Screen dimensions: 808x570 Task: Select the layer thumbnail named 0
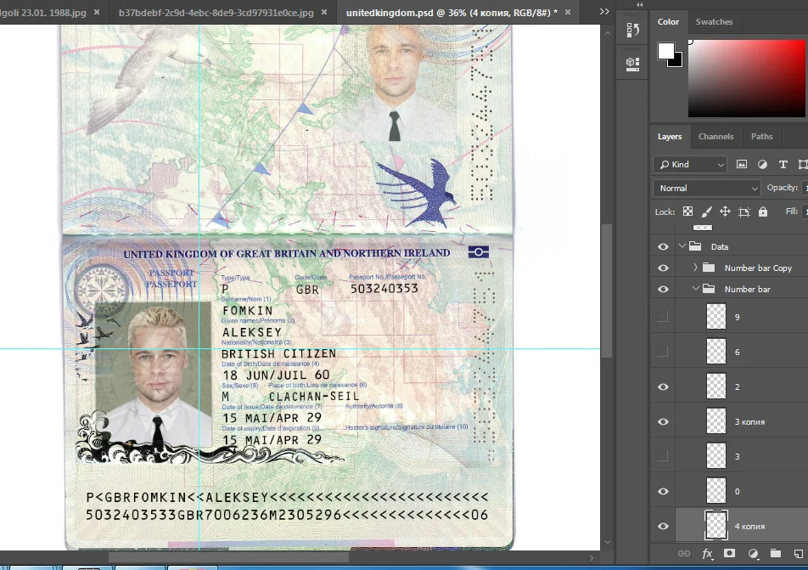[716, 491]
